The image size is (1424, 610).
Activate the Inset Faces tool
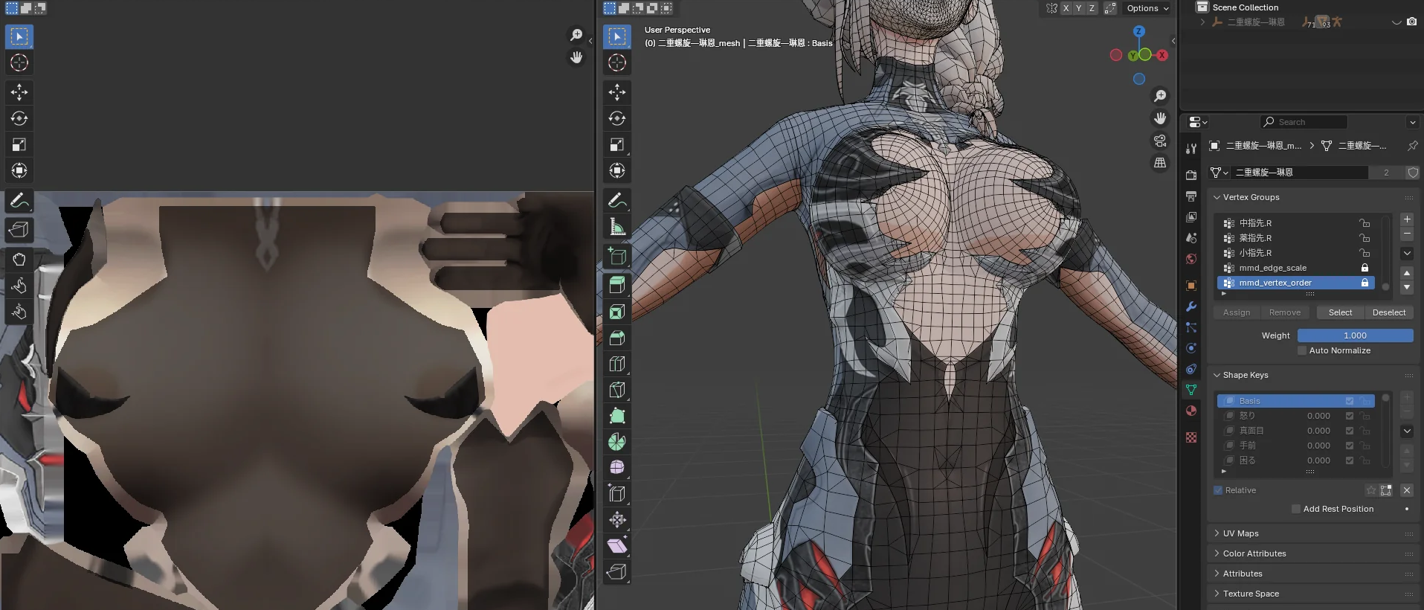(x=616, y=312)
